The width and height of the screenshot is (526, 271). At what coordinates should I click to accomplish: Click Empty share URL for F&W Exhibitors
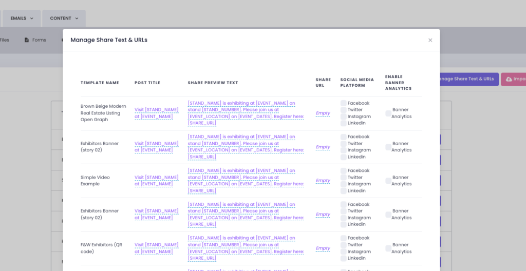323,248
